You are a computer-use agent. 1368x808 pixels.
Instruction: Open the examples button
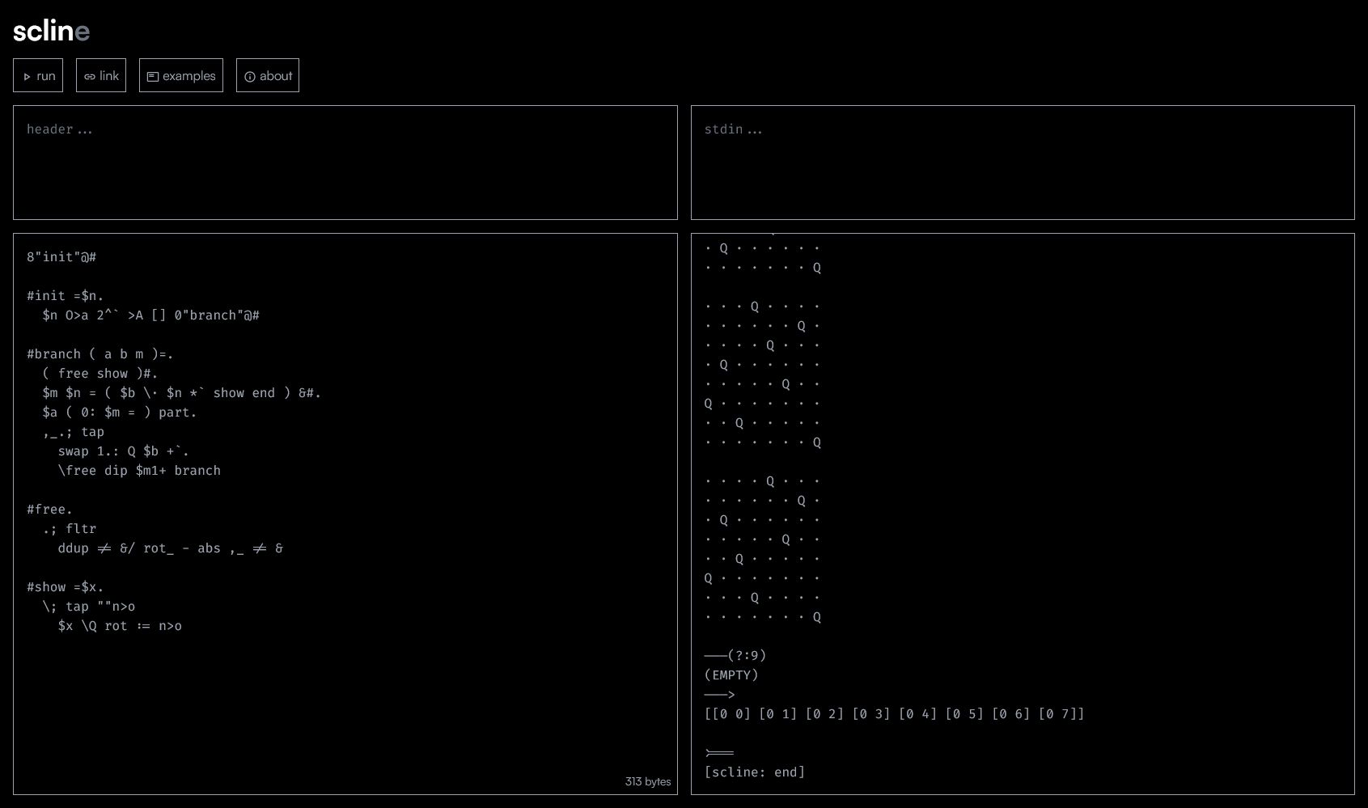(181, 75)
